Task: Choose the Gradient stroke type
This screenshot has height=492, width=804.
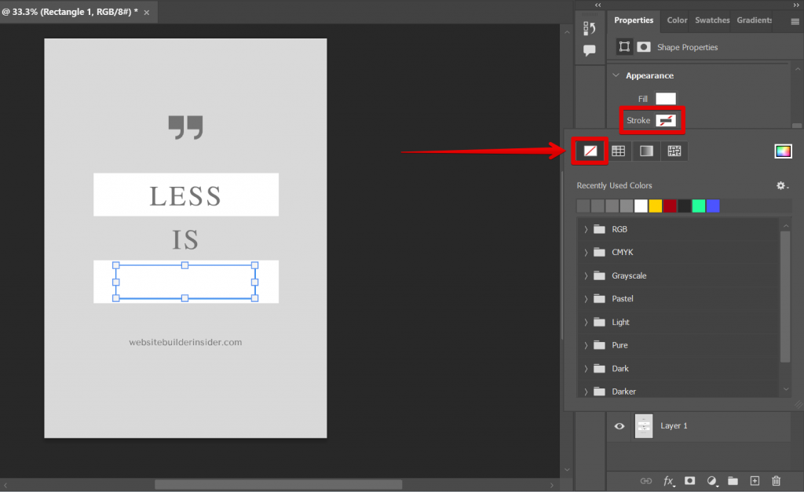Action: tap(646, 151)
